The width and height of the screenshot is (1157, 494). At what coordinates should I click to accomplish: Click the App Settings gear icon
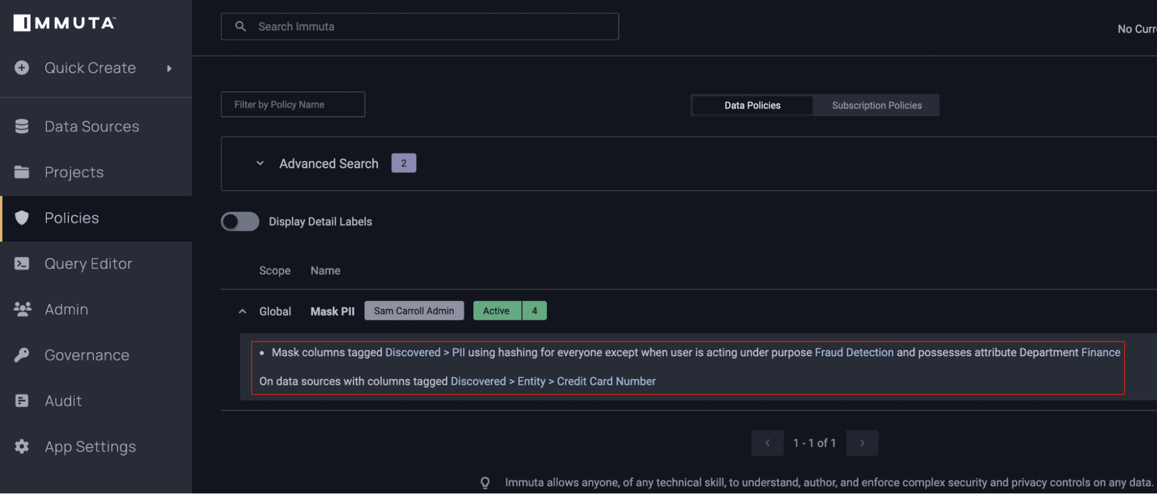coord(22,446)
